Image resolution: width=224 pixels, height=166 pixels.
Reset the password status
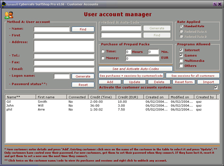click(83, 85)
